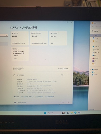Select the DESKTOP-7B0KLR1 device name value

click(32, 80)
